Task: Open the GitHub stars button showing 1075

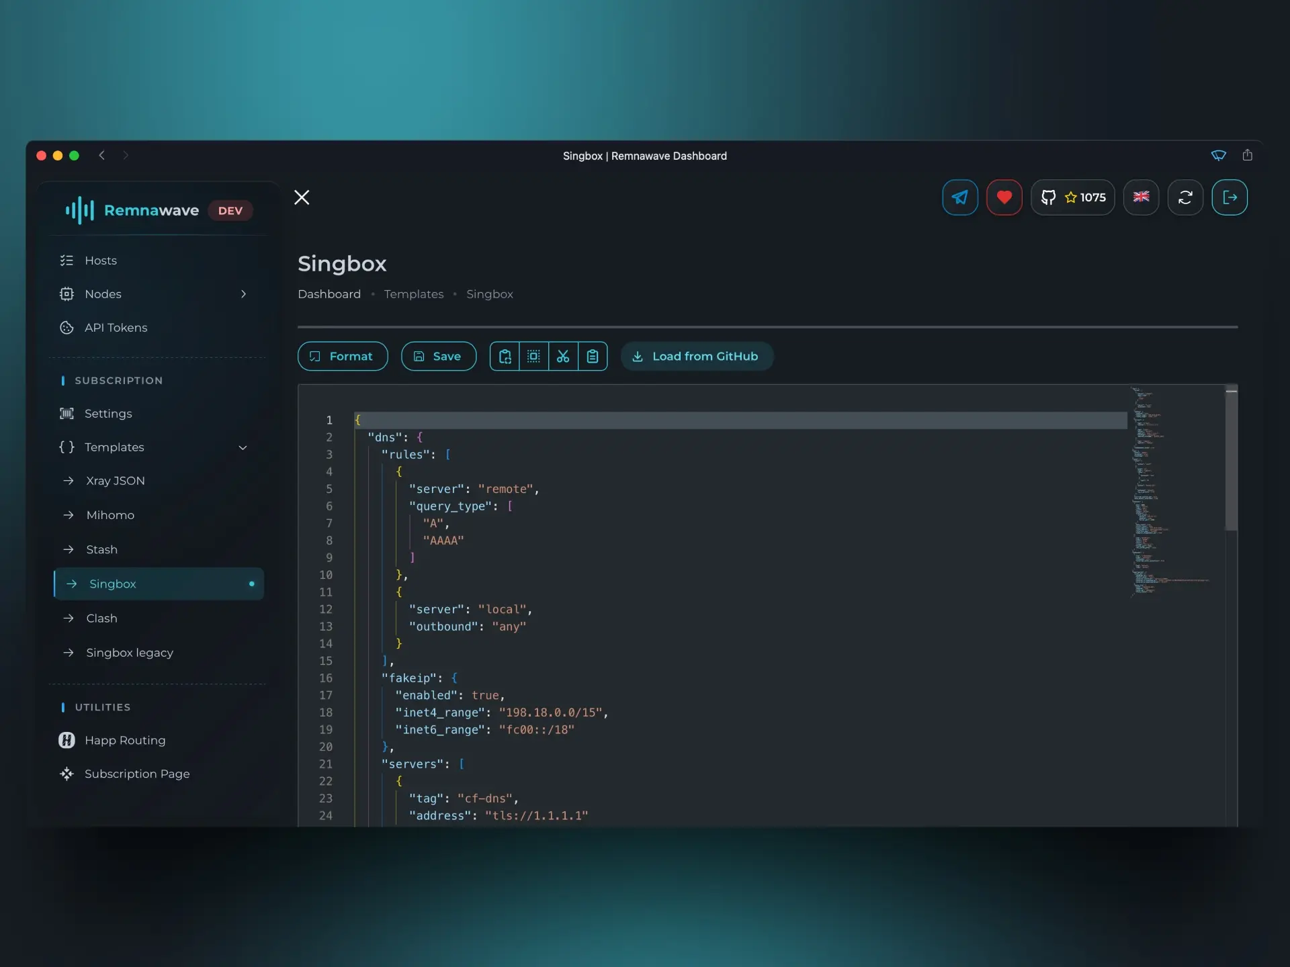Action: click(1072, 197)
